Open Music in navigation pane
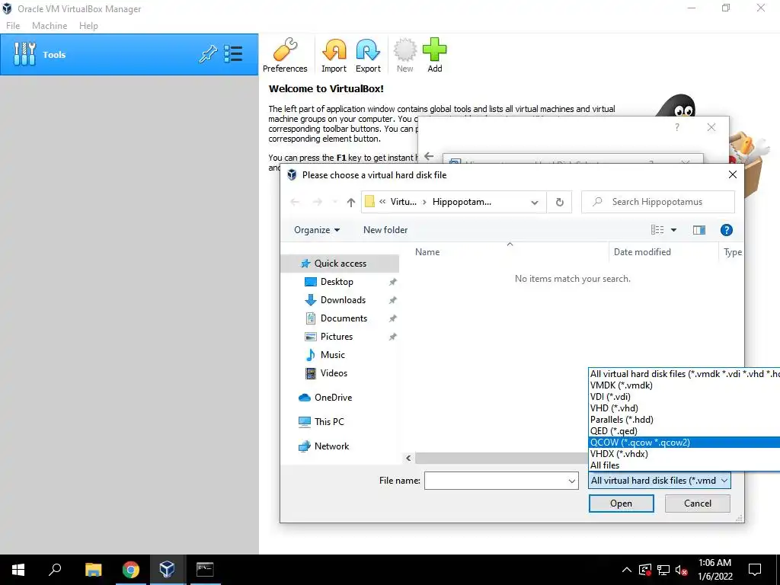Screen dimensions: 780x585 [332, 355]
